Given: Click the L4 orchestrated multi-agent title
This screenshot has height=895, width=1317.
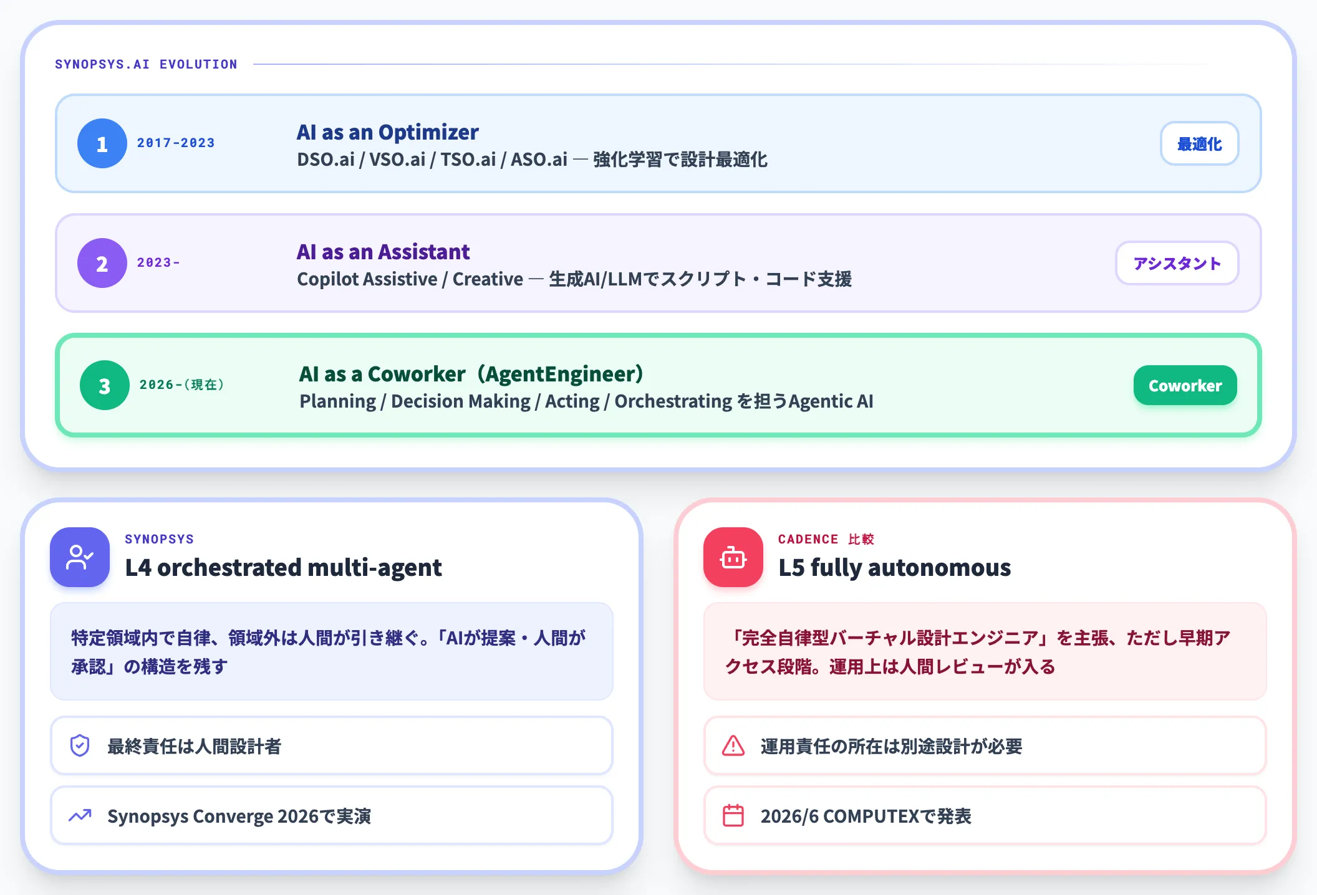Looking at the screenshot, I should [x=283, y=568].
